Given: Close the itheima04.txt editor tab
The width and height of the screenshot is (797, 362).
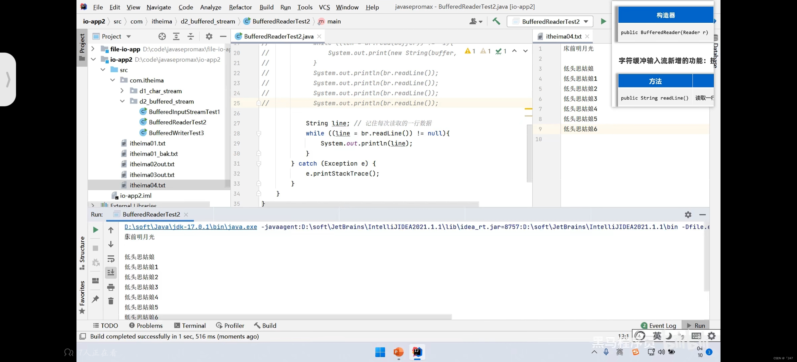Looking at the screenshot, I should [587, 36].
